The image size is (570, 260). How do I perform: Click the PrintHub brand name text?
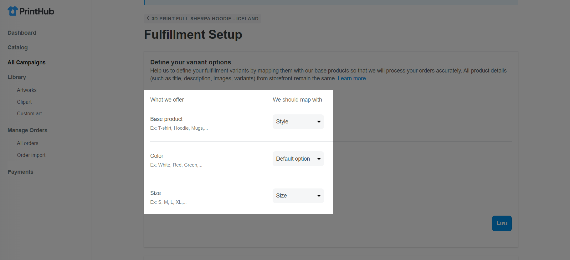click(37, 11)
